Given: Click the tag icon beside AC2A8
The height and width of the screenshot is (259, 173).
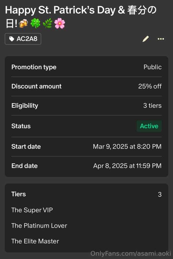Looking at the screenshot, I should 12,39.
